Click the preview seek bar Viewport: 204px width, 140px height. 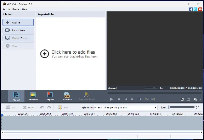pyautogui.click(x=155, y=93)
